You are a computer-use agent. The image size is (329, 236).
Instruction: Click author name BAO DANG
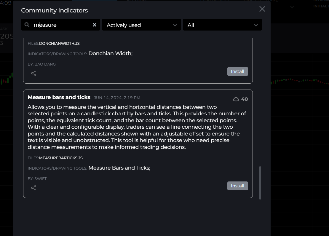[x=45, y=64]
